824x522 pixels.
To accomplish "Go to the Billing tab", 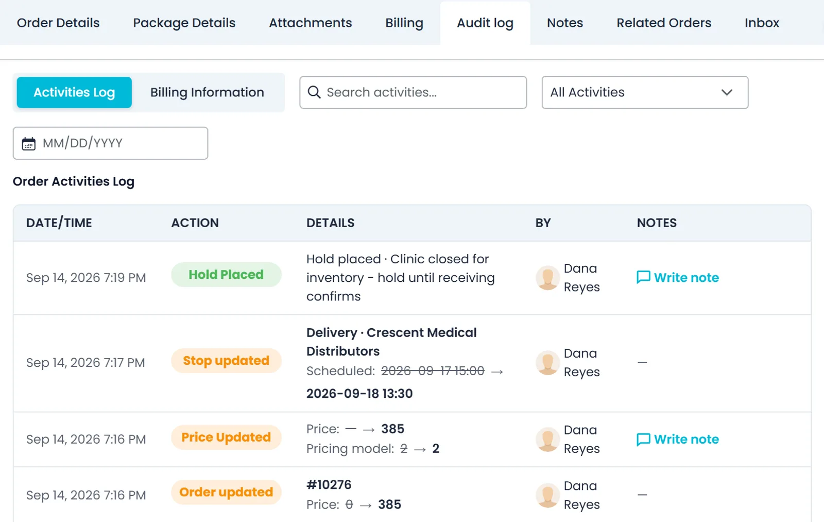I will pos(404,23).
